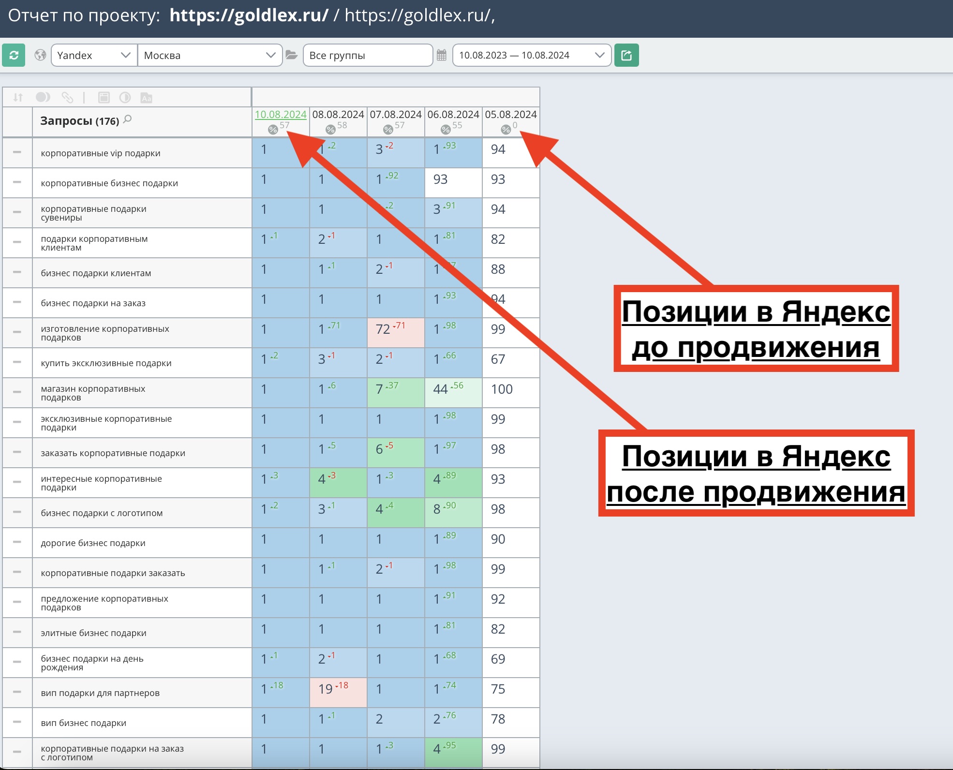Click the green refresh button

click(14, 55)
